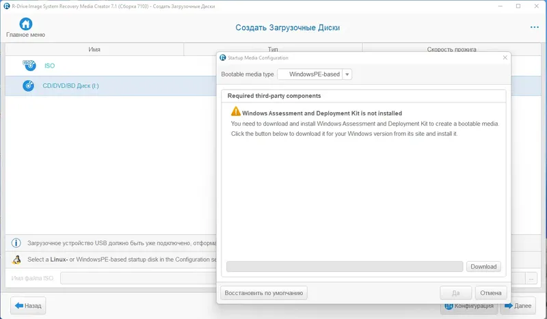547x319 pixels.
Task: Click the Скорость прожига column header
Action: [x=451, y=49]
